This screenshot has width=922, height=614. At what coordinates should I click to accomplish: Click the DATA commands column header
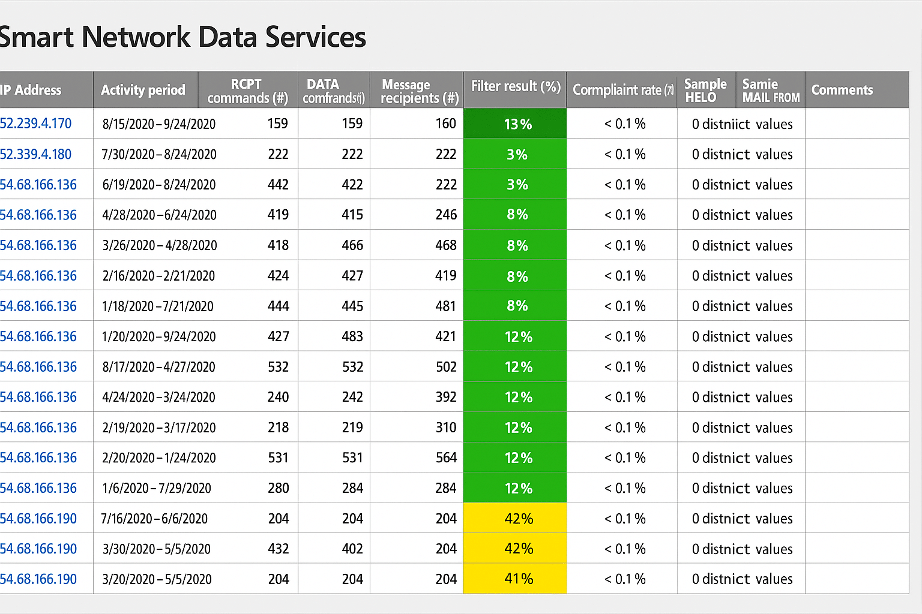(333, 91)
